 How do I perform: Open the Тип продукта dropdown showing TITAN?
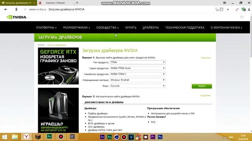[x=138, y=62]
